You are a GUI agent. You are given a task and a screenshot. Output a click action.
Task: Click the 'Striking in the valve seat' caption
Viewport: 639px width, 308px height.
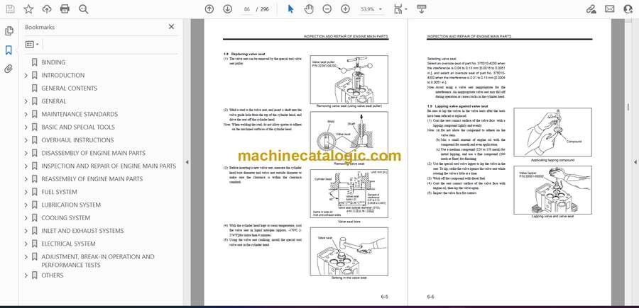tap(349, 278)
